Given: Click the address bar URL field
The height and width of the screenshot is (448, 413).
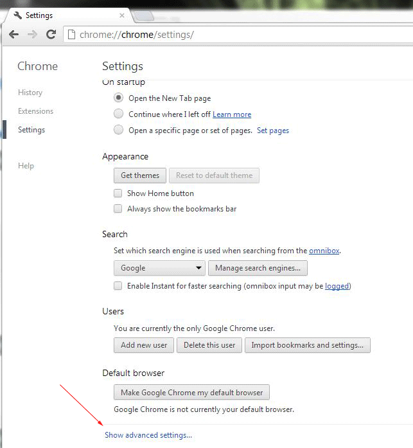Looking at the screenshot, I should (x=238, y=34).
